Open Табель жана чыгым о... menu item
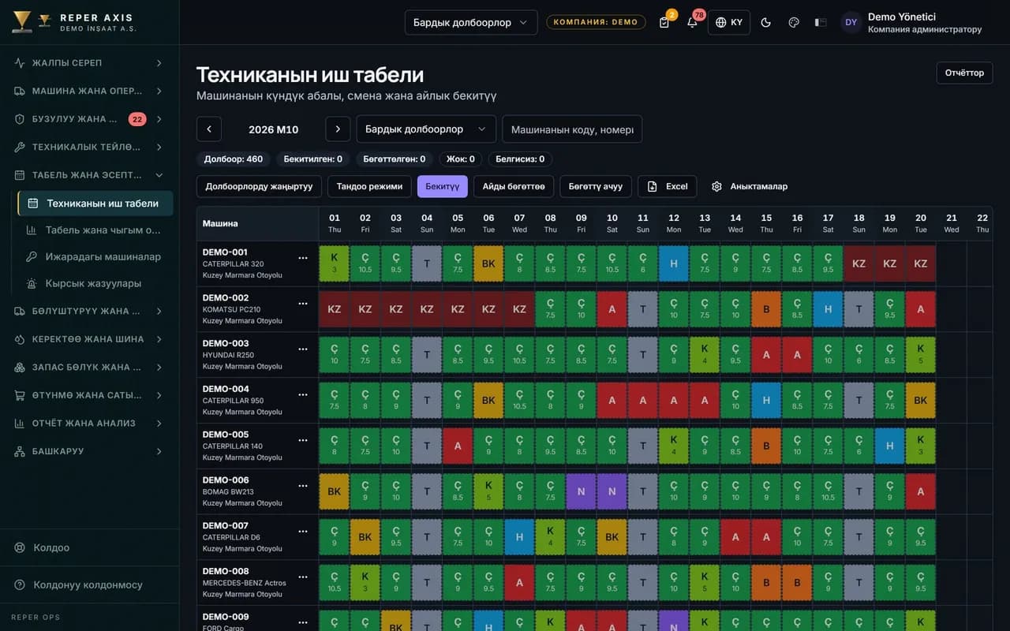This screenshot has height=631, width=1010. 95,230
